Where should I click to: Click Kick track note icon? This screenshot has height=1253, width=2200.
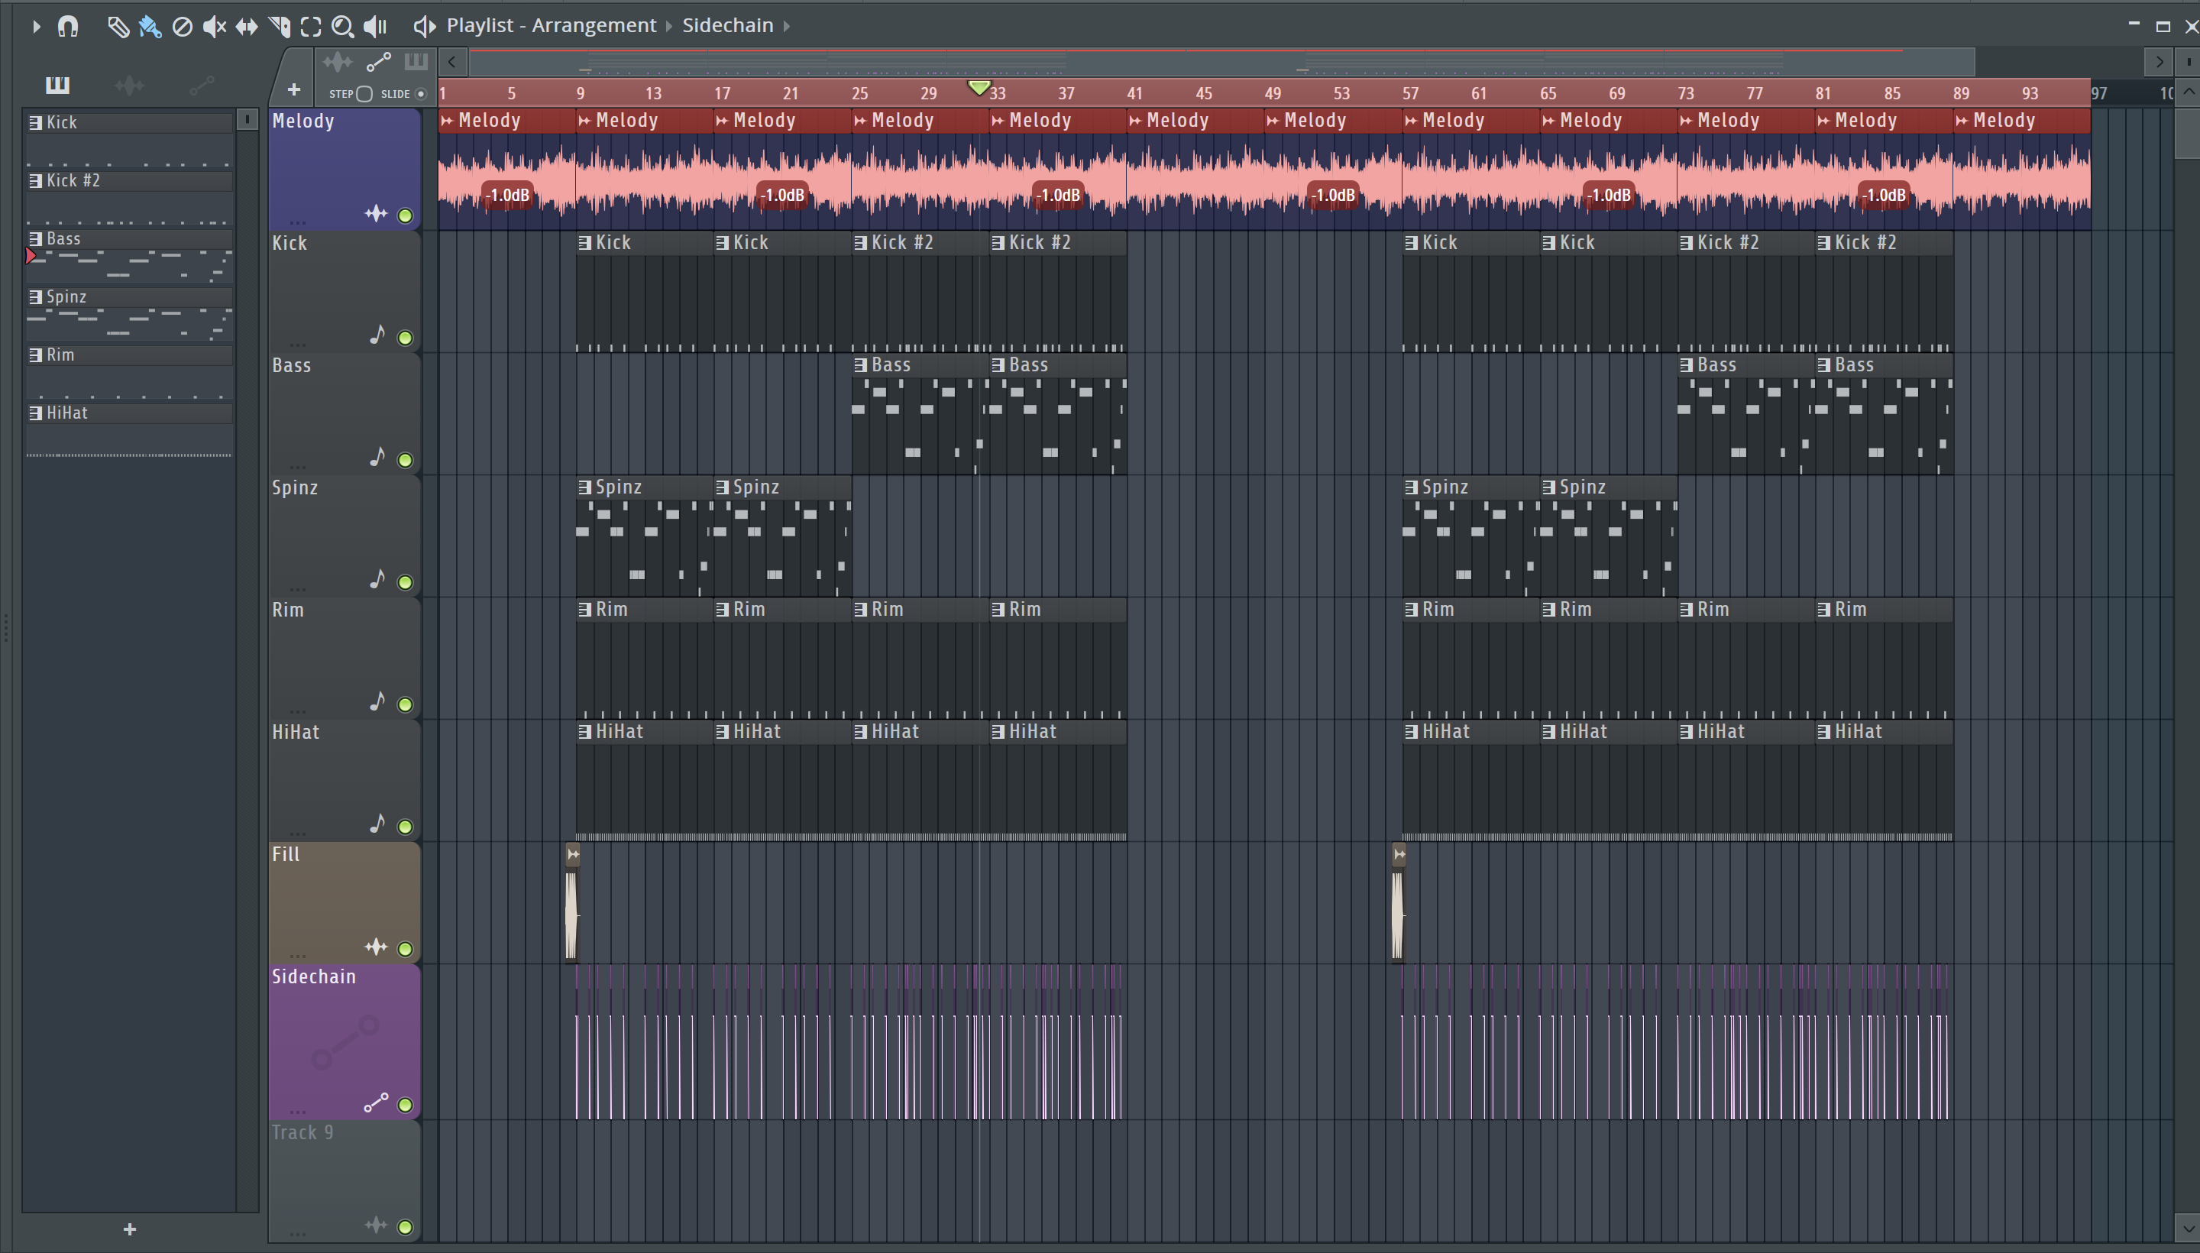pos(377,335)
